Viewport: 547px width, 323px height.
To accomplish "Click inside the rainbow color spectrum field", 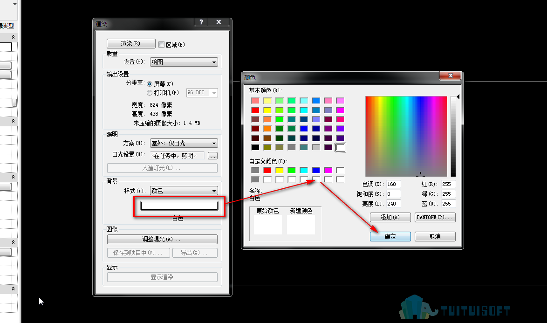I will click(x=406, y=137).
